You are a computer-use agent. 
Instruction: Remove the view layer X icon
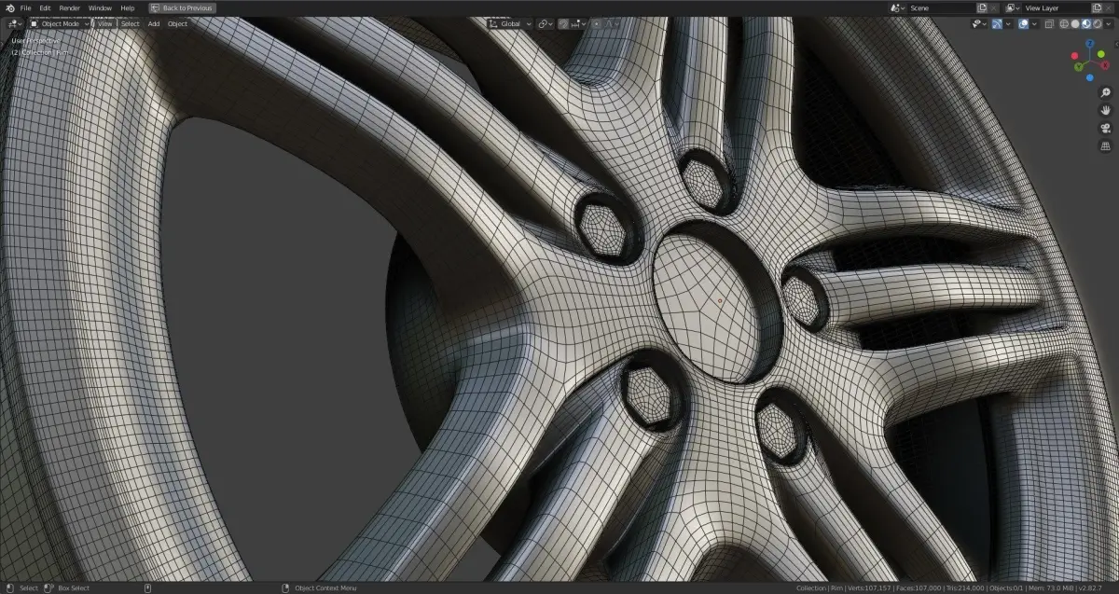1109,7
